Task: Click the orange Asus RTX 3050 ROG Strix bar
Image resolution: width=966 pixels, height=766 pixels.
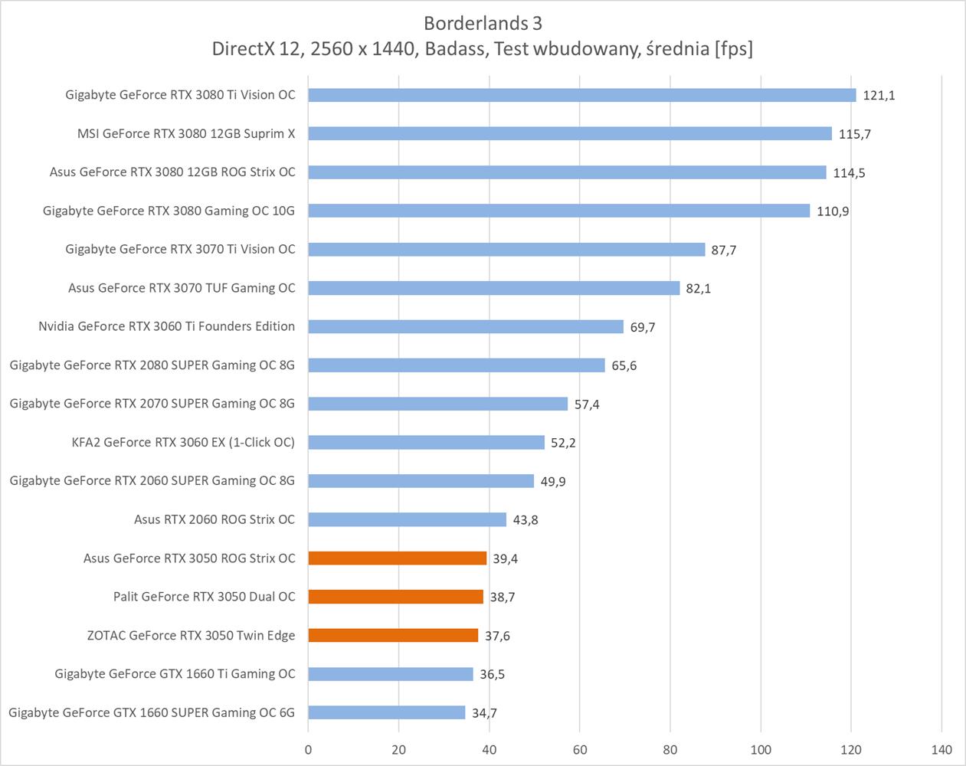Action: (397, 558)
